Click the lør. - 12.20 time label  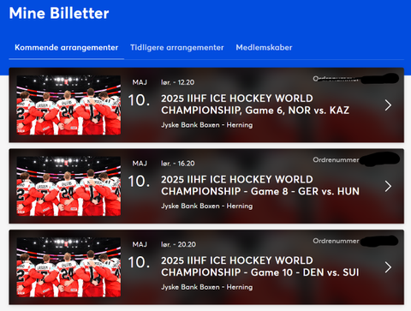177,82
